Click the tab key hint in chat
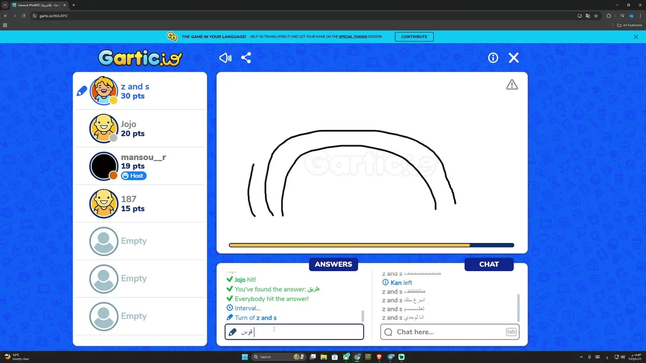The height and width of the screenshot is (363, 646). [x=511, y=332]
